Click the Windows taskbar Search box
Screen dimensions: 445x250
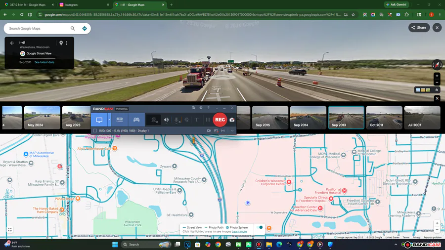146,245
